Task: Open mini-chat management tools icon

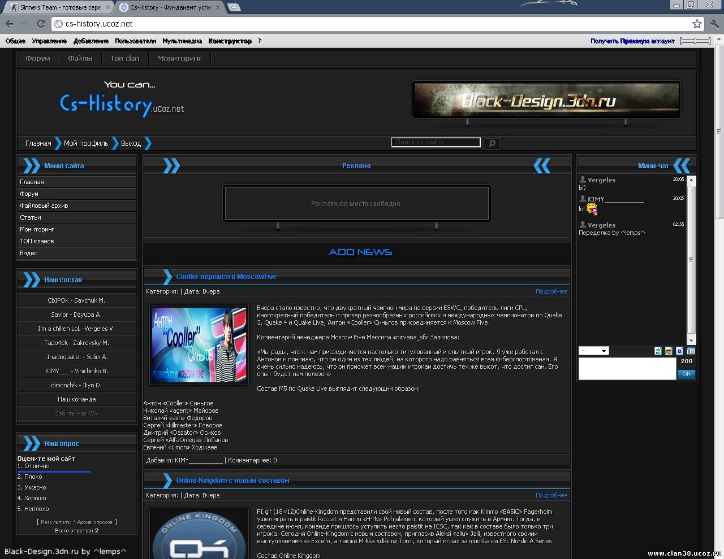Action: point(690,351)
